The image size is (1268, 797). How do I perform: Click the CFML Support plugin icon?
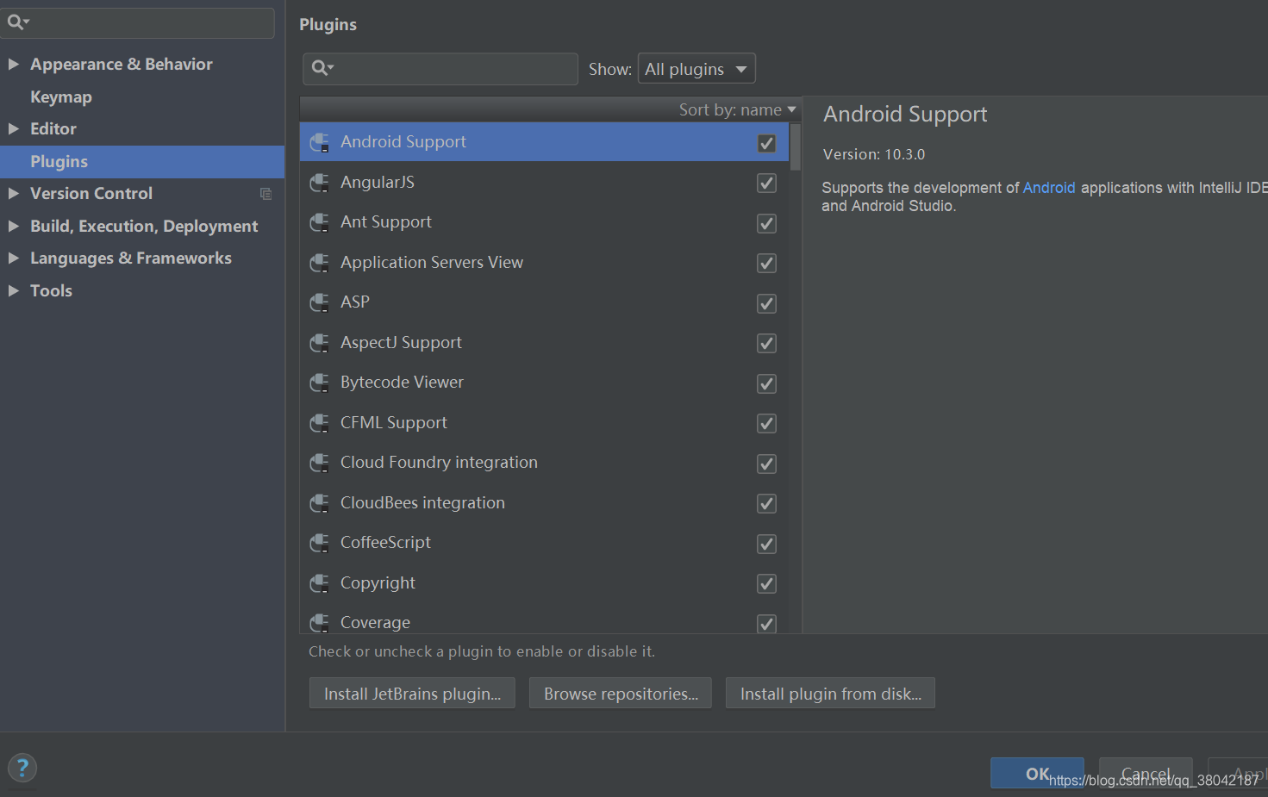[319, 423]
